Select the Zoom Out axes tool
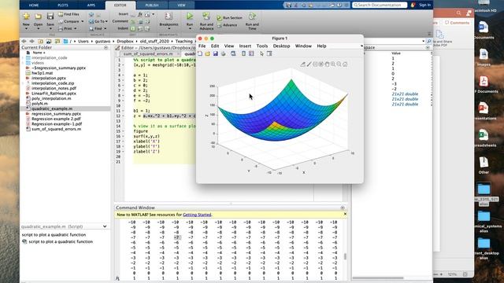Image resolution: width=504 pixels, height=283 pixels. pos(339,64)
